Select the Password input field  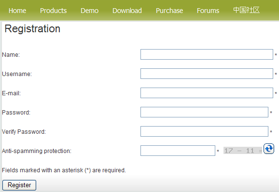pyautogui.click(x=204, y=112)
